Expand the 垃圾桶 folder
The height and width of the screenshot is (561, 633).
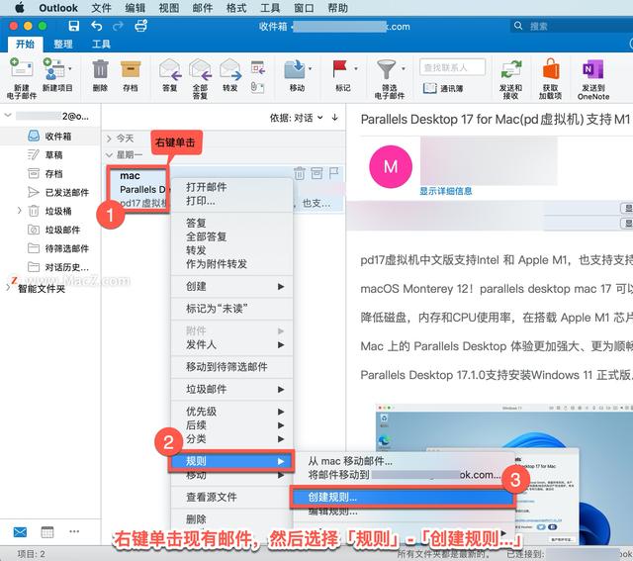coord(19,211)
